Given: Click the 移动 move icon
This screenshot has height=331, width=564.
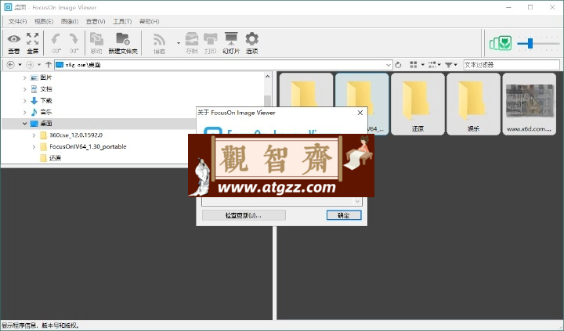Looking at the screenshot, I should coord(96,43).
